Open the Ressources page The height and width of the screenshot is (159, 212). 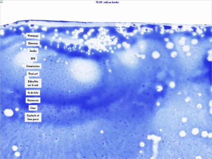tap(33, 101)
